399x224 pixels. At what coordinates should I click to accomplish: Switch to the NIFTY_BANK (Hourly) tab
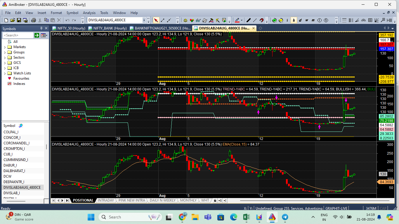pyautogui.click(x=107, y=28)
